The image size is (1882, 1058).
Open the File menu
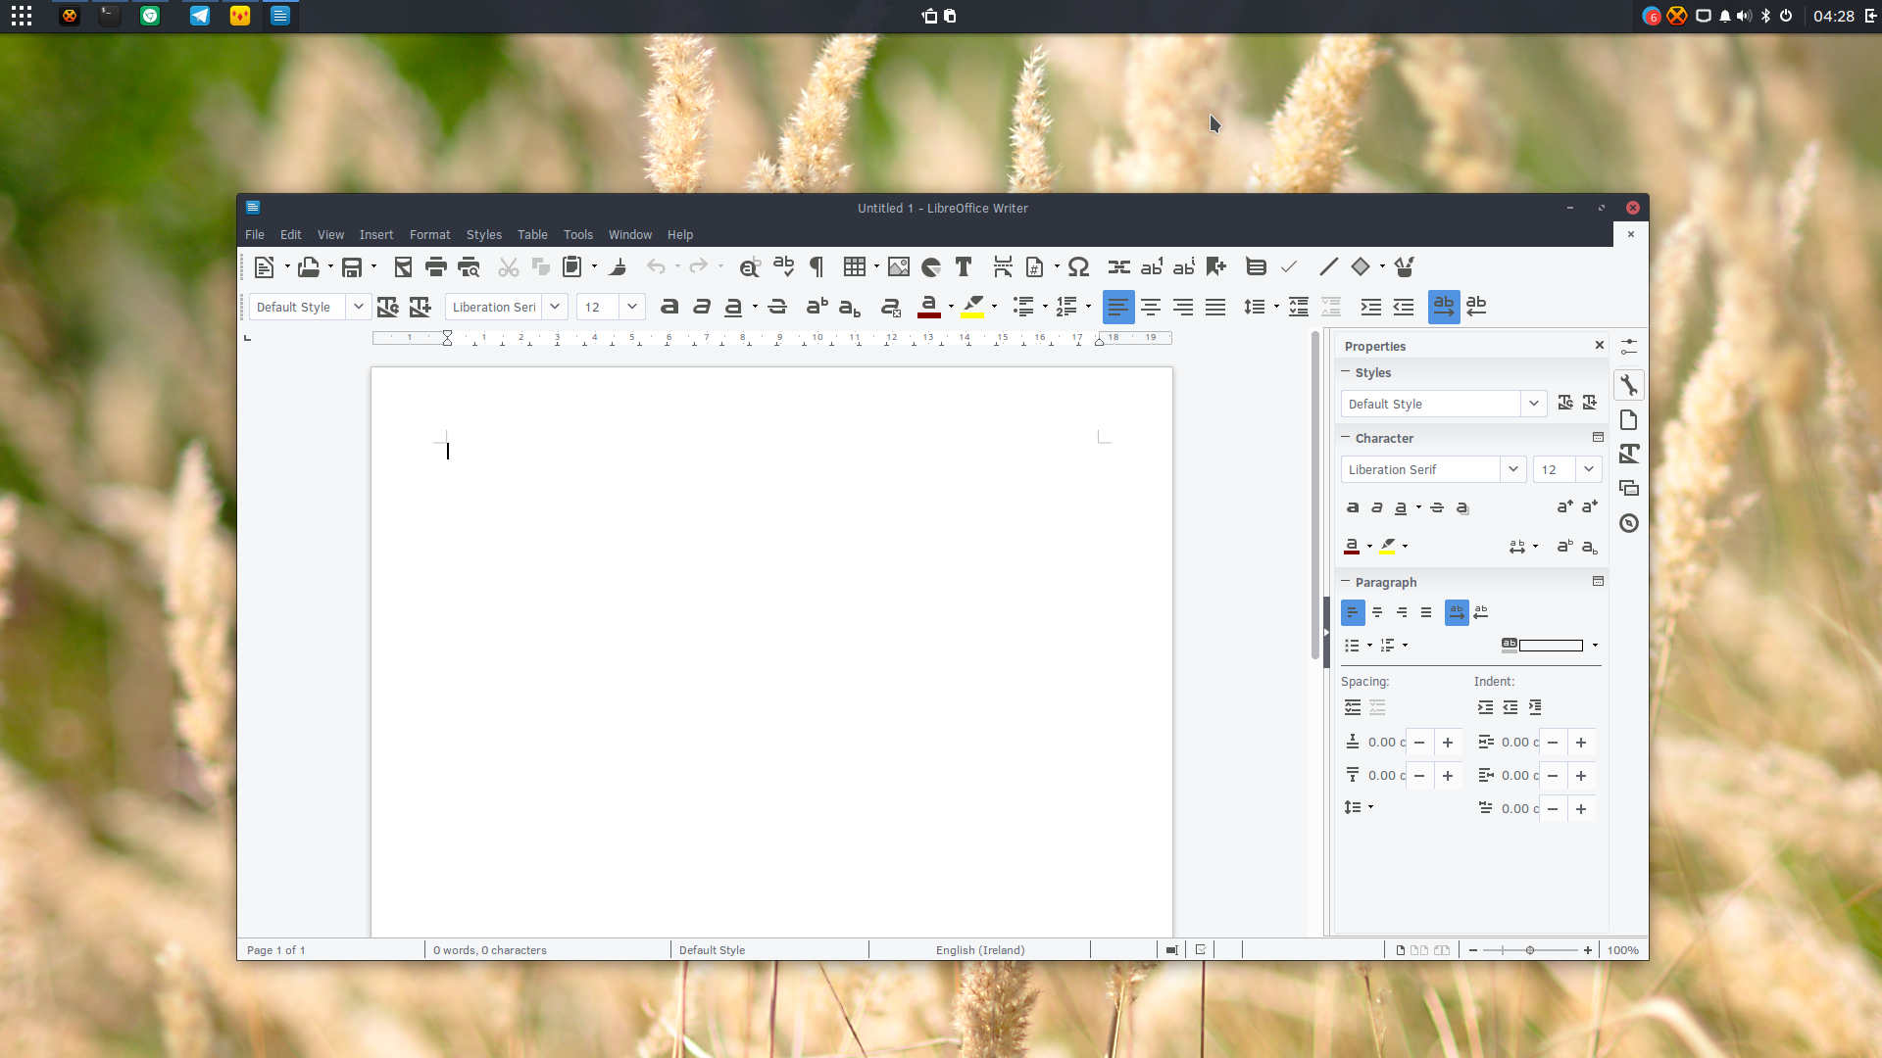point(255,235)
